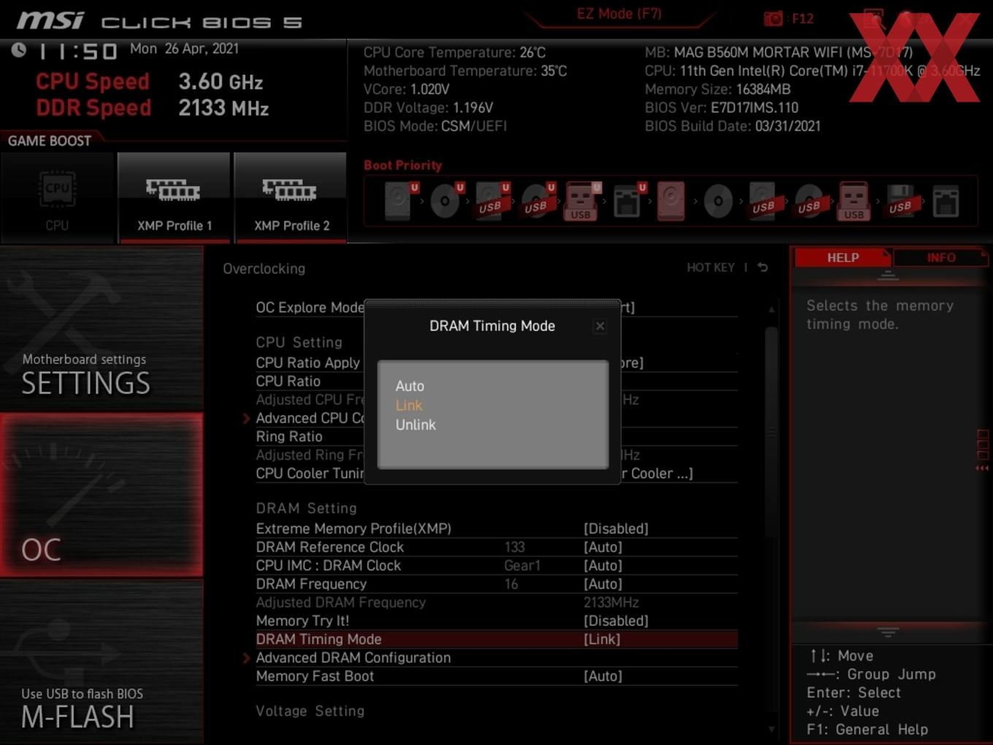Click the BIOS Ver: E7D17IMS.110 text
Screen dimensions: 993x745
[x=721, y=107]
